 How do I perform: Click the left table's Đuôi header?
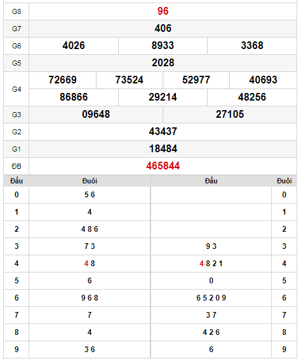pos(90,181)
